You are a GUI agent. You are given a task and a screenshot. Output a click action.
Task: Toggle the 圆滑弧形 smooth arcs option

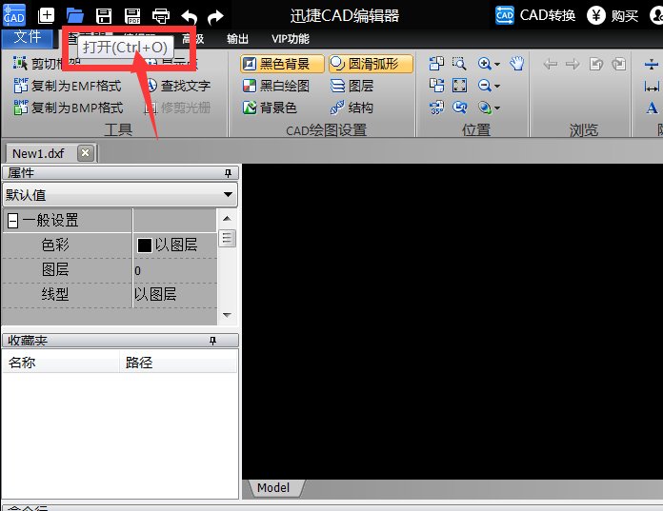(x=371, y=64)
